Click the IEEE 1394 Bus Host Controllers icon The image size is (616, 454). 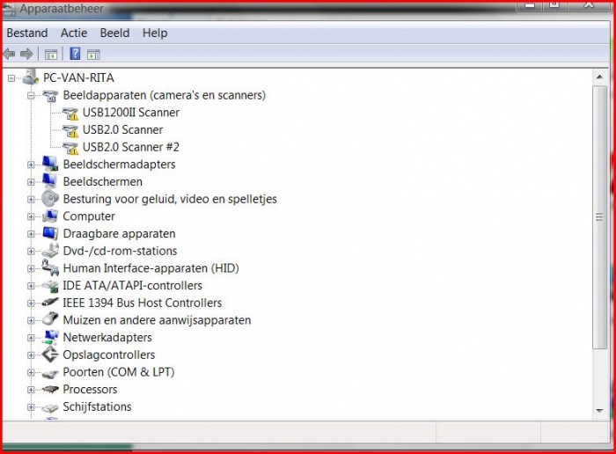(x=50, y=303)
